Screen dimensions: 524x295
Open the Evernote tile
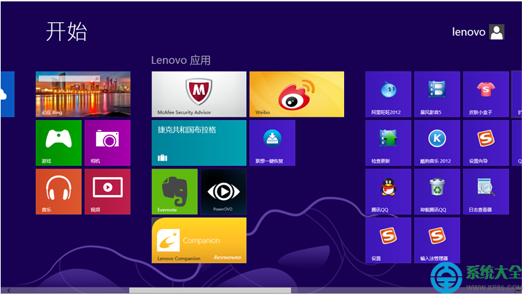(x=174, y=192)
